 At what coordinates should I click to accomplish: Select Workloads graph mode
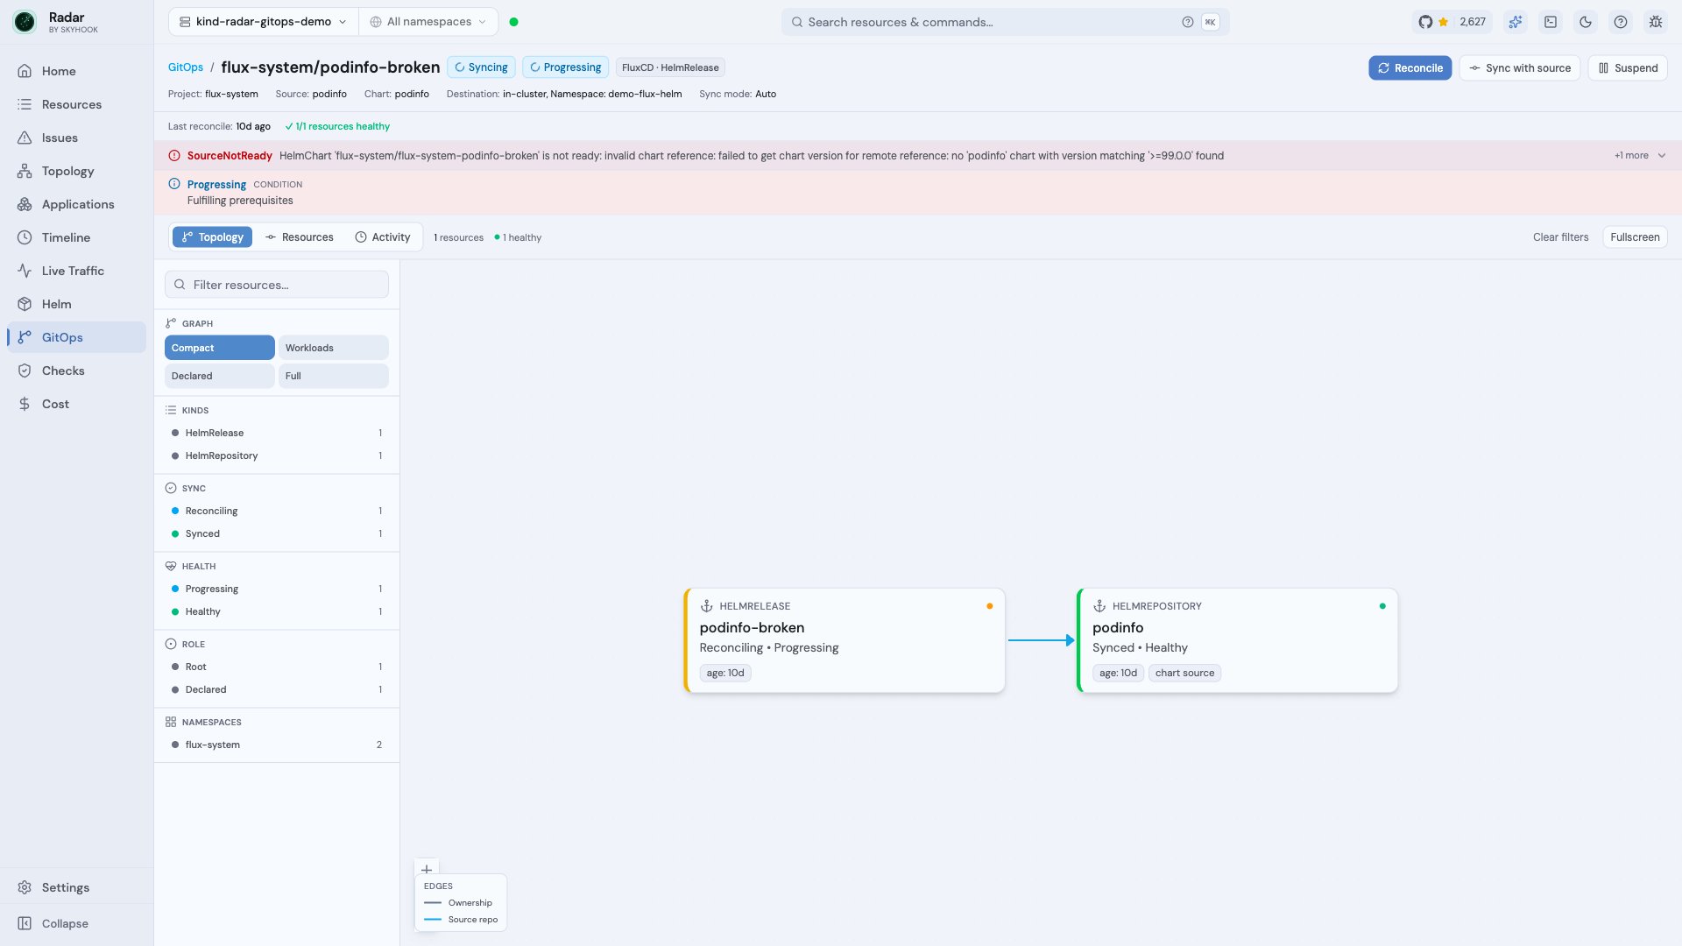(x=333, y=348)
